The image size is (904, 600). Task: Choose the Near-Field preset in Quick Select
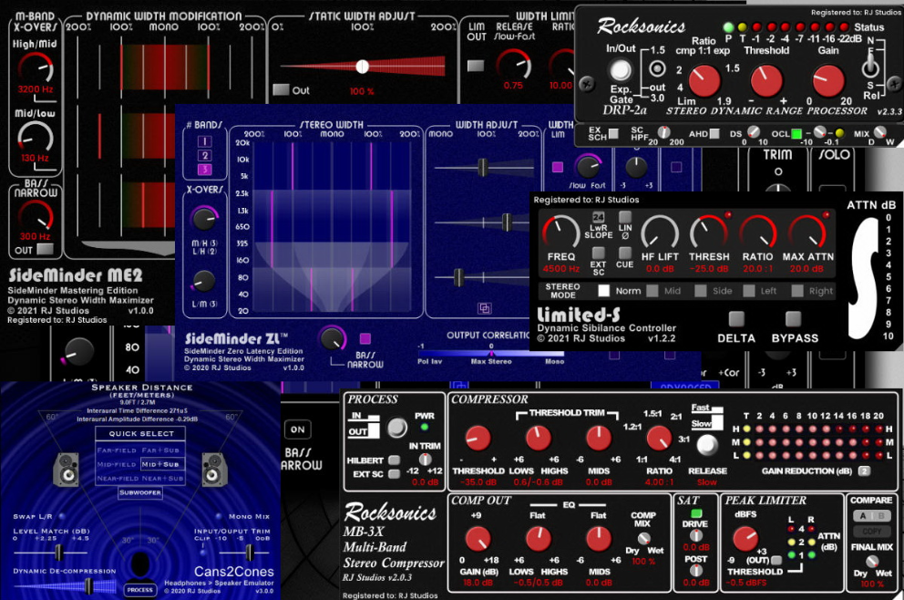coord(117,479)
